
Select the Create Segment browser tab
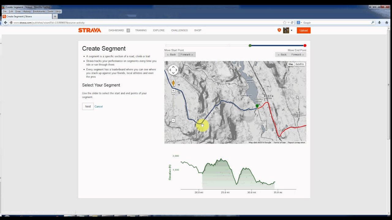27,16
